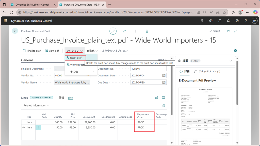Click the browser favorites star icon
Viewport: 260px width, 146px height.
click(x=224, y=12)
